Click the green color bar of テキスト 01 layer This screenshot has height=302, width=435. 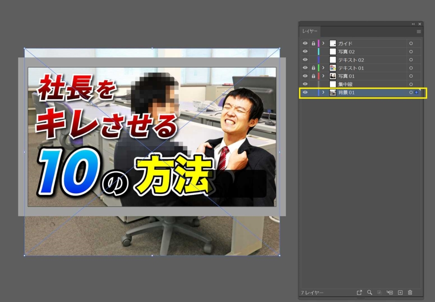pyautogui.click(x=319, y=68)
